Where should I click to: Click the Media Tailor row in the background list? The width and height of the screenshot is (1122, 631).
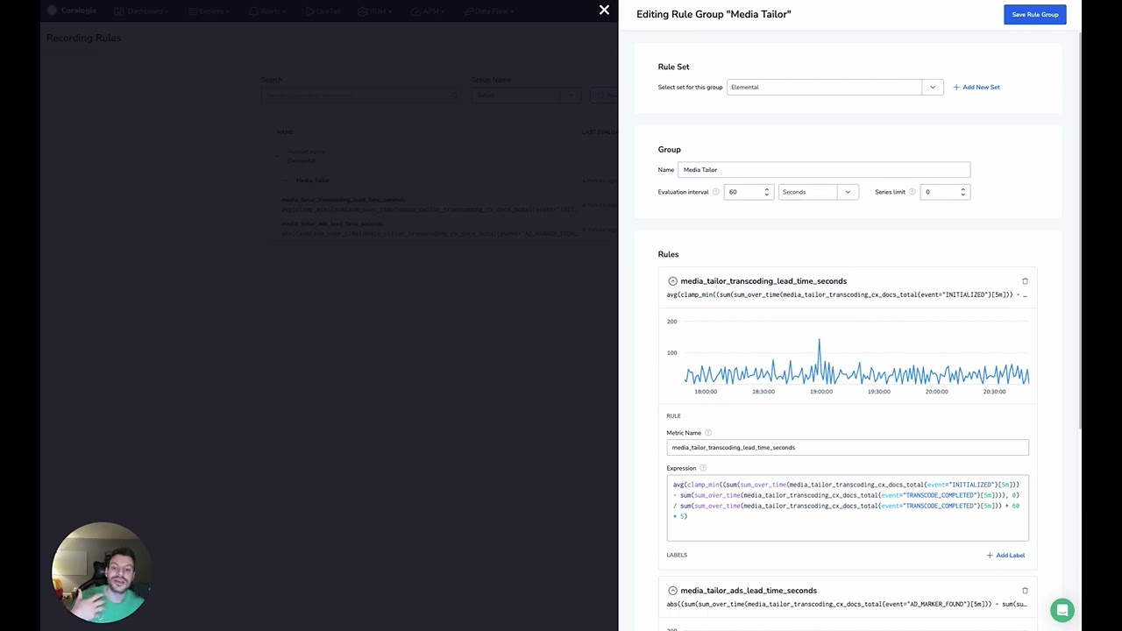tap(313, 181)
